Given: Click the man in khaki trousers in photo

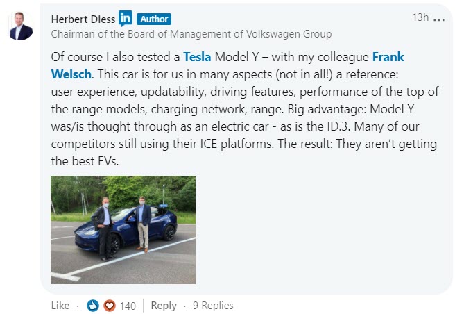Looking at the screenshot, I should click(142, 224).
